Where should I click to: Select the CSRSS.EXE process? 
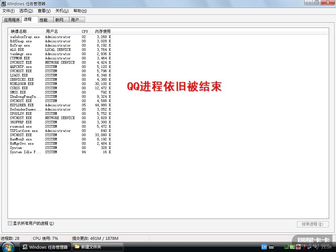click(x=60, y=88)
